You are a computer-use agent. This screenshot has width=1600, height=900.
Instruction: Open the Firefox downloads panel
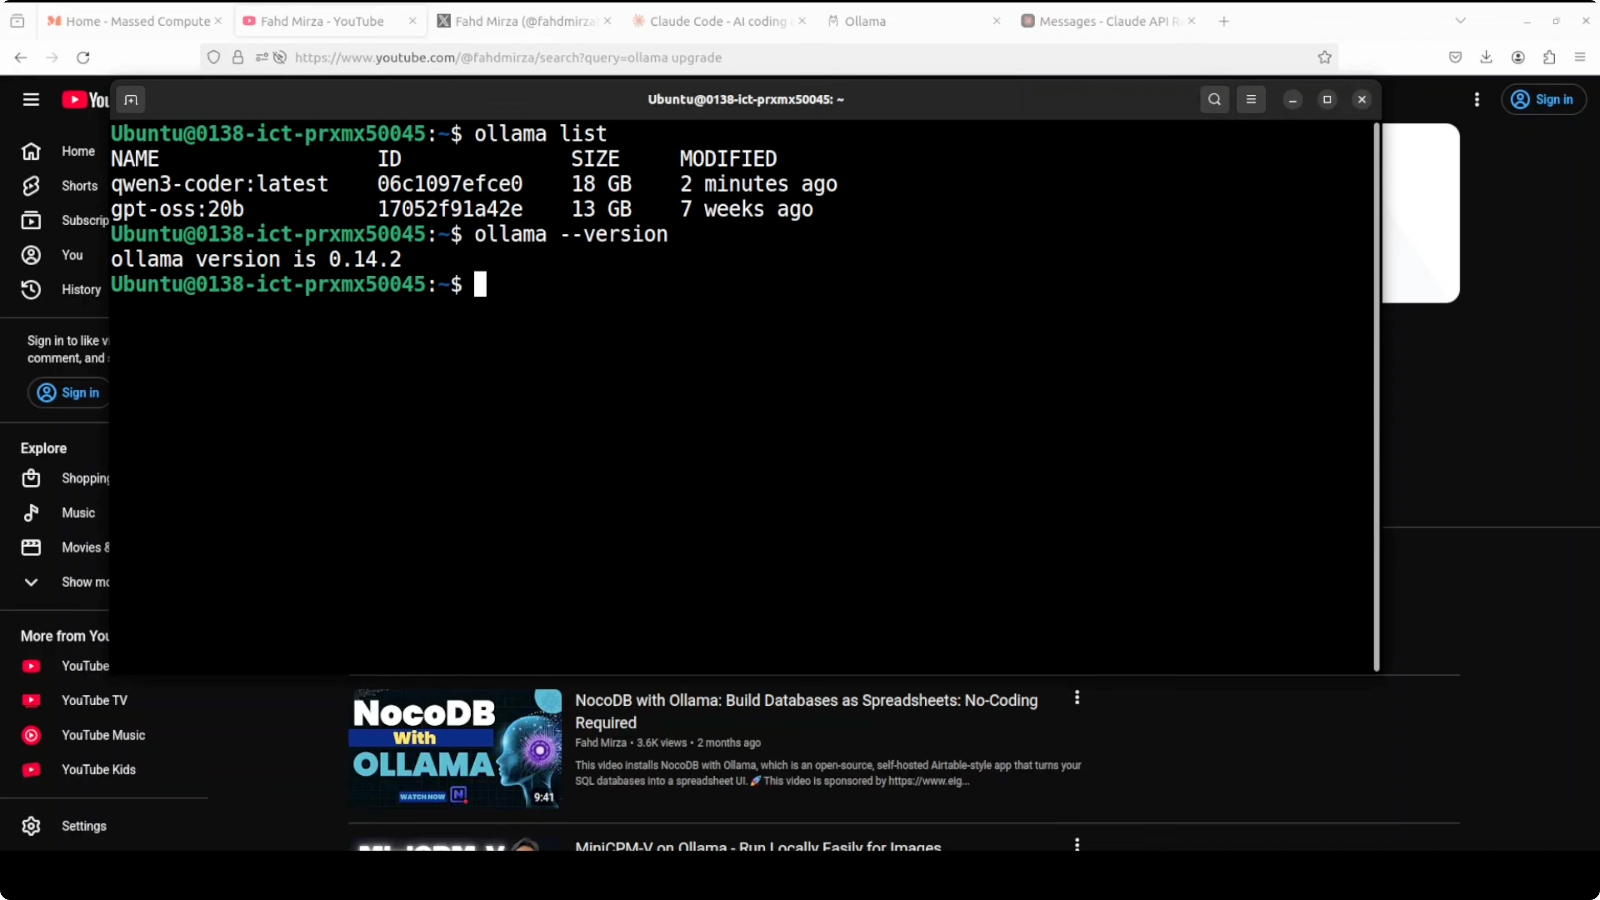pyautogui.click(x=1487, y=58)
